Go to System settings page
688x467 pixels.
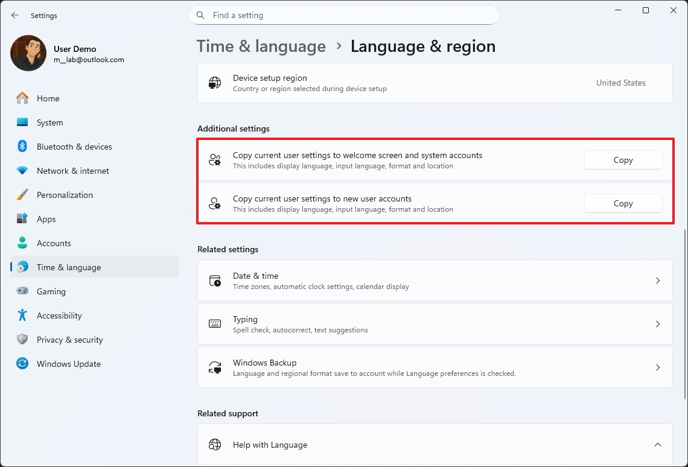pos(49,122)
